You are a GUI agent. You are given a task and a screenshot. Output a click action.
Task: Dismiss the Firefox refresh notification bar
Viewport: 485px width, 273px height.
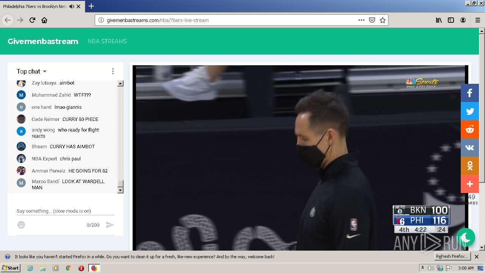coord(477,257)
